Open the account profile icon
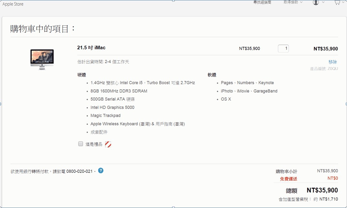Viewport: 347px width, 208px height. tap(316, 3)
